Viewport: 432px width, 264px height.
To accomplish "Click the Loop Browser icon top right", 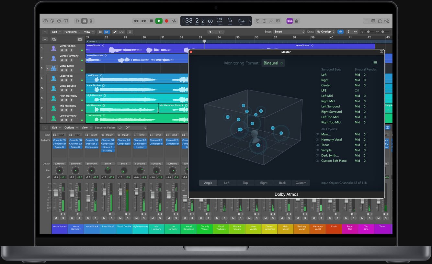I will tap(379, 21).
